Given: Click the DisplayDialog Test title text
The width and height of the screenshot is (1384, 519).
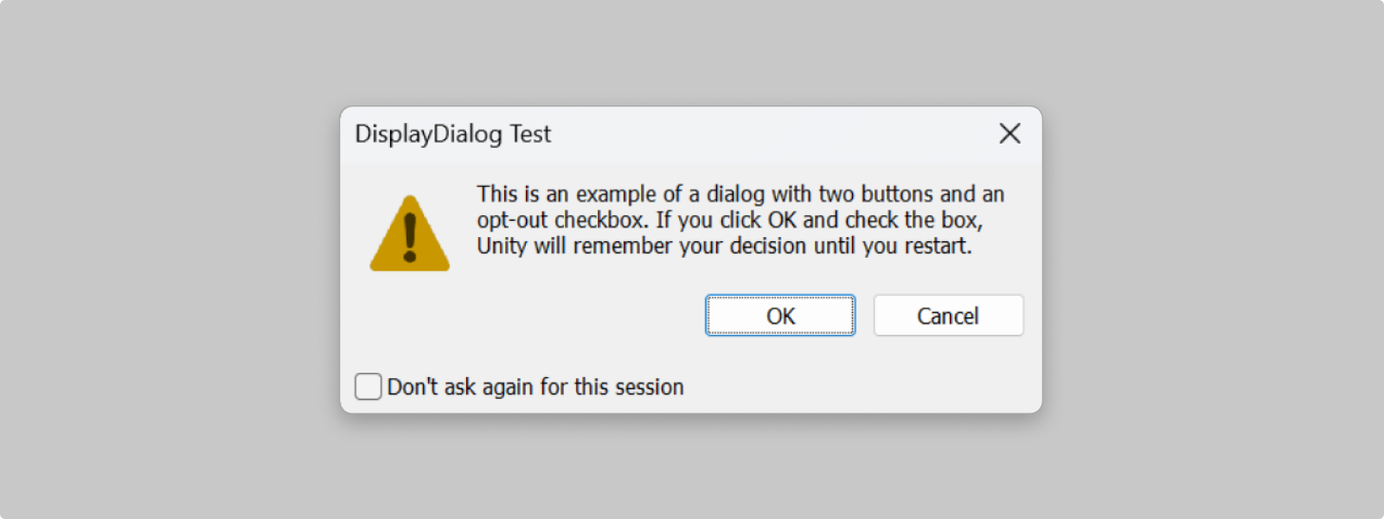Looking at the screenshot, I should tap(452, 134).
